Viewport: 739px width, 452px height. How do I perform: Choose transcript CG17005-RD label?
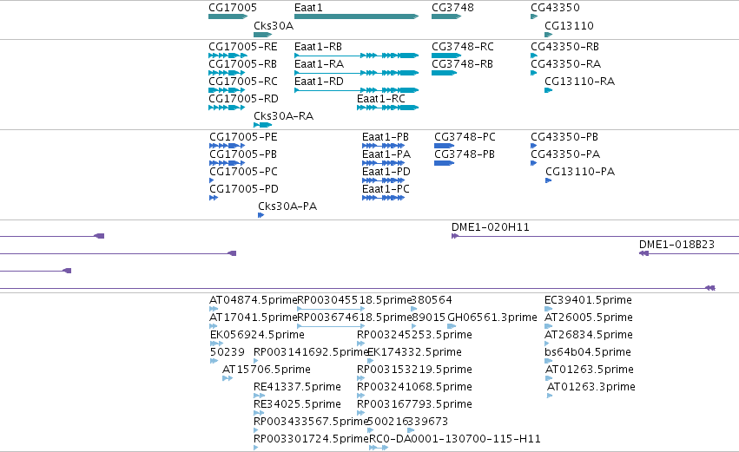pos(244,99)
